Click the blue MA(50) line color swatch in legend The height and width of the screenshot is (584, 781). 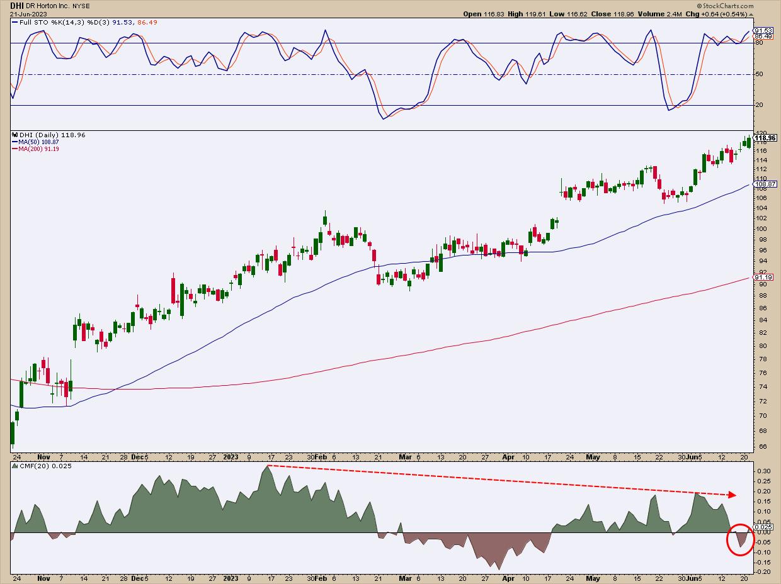[14, 142]
